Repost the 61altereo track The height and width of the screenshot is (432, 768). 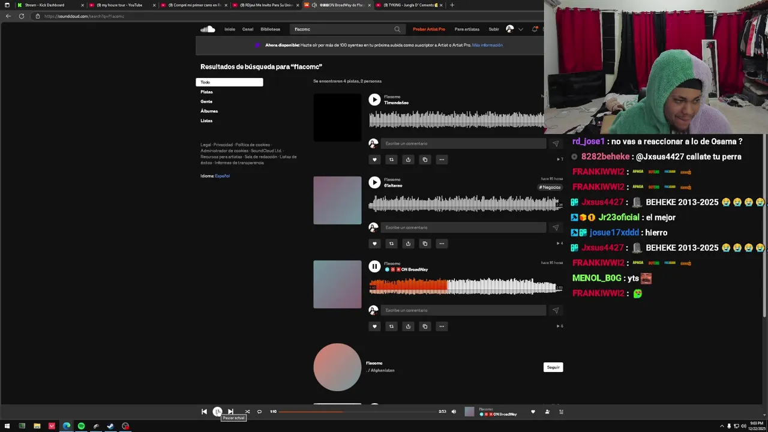[391, 244]
